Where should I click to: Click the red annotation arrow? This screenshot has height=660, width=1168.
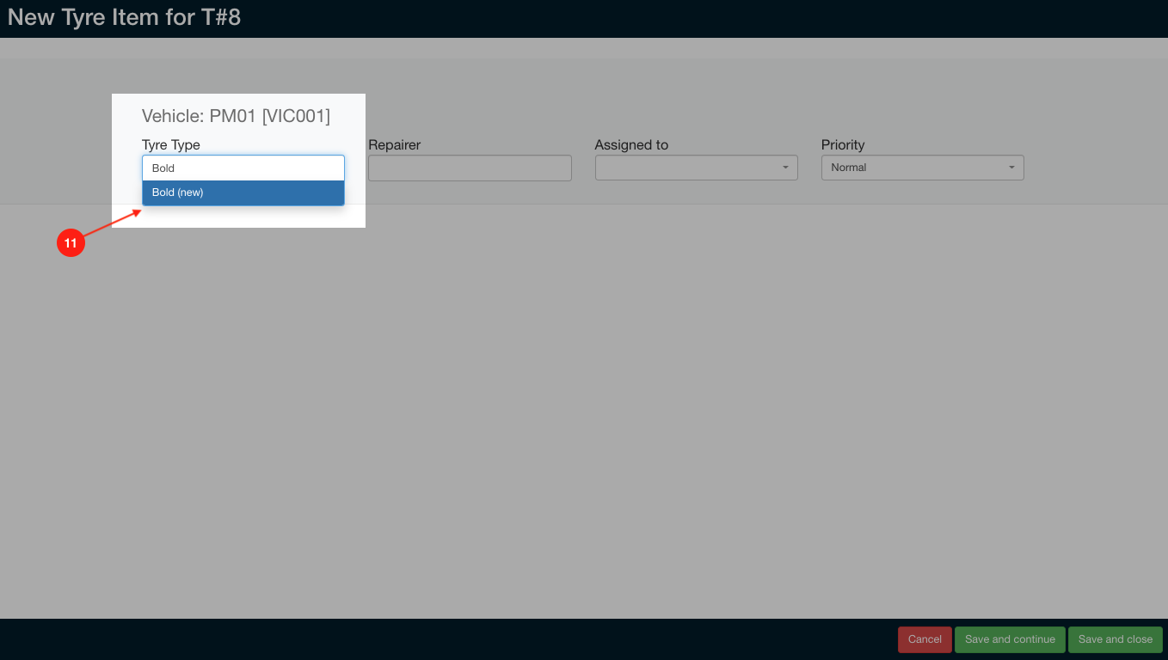click(112, 223)
